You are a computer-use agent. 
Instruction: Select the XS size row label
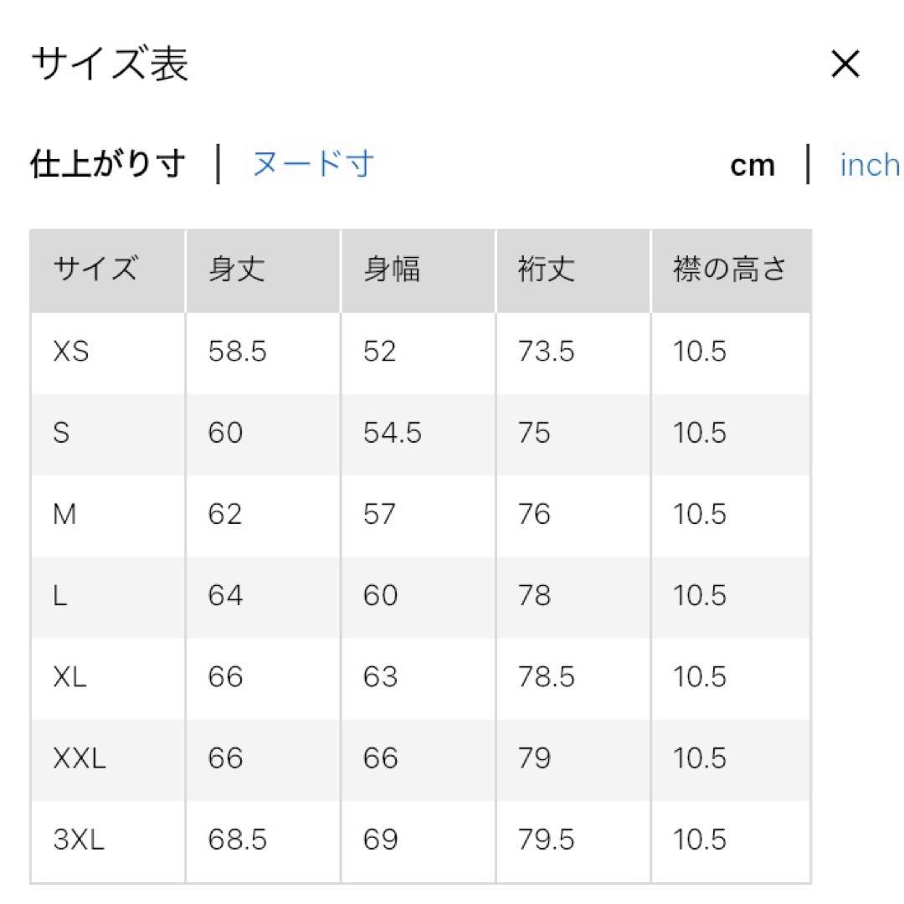[x=71, y=352]
